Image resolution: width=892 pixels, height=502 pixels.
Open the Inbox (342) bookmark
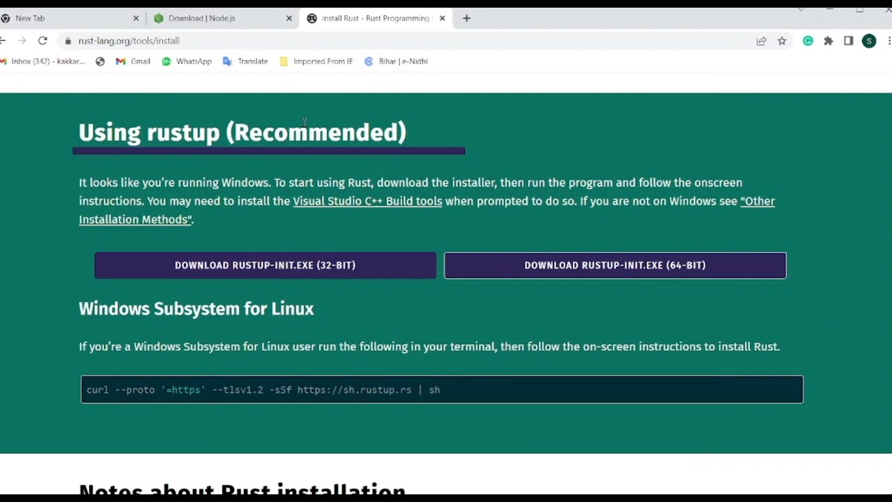click(43, 61)
